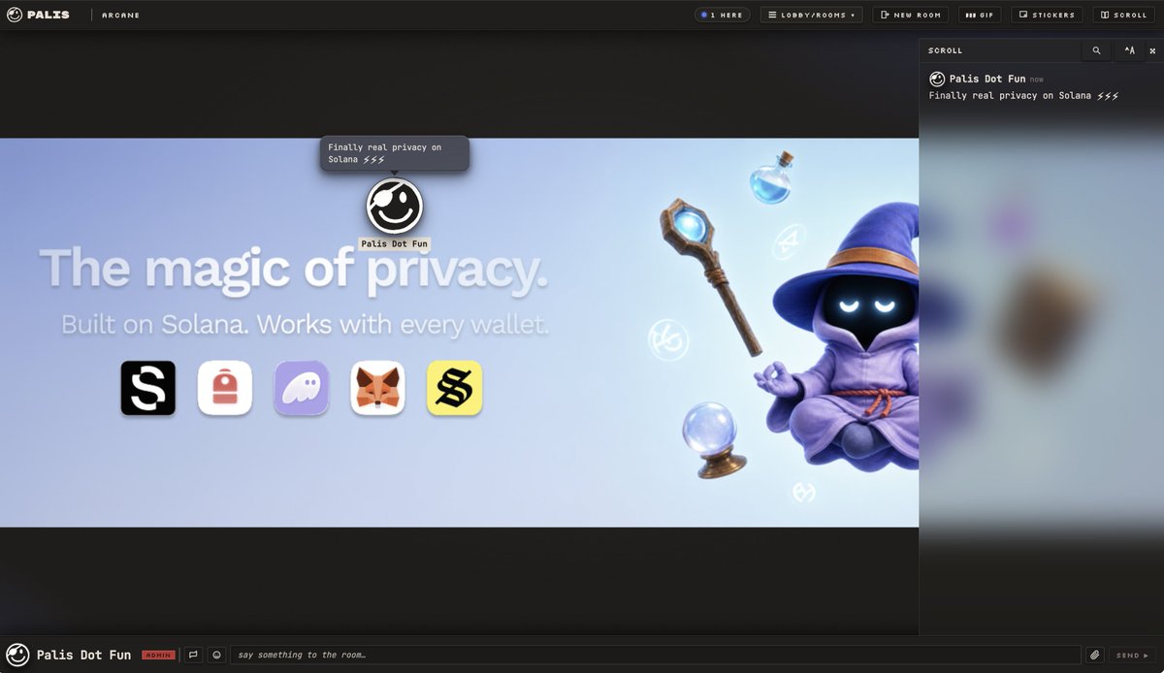Click the user avatar in the bottom bar
Screen dimensions: 1164x673
click(17, 655)
